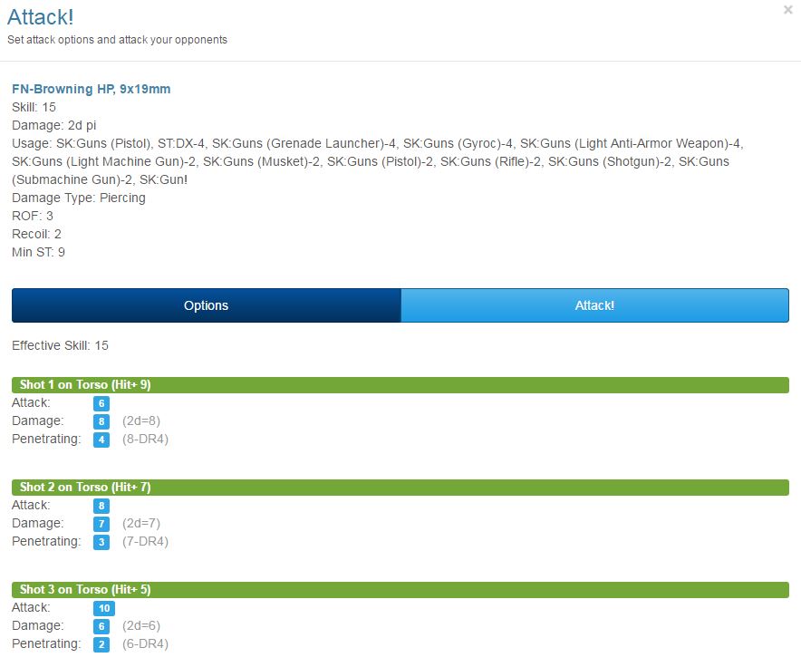Click Shot 1 damage badge 8
801x667 pixels.
(101, 421)
